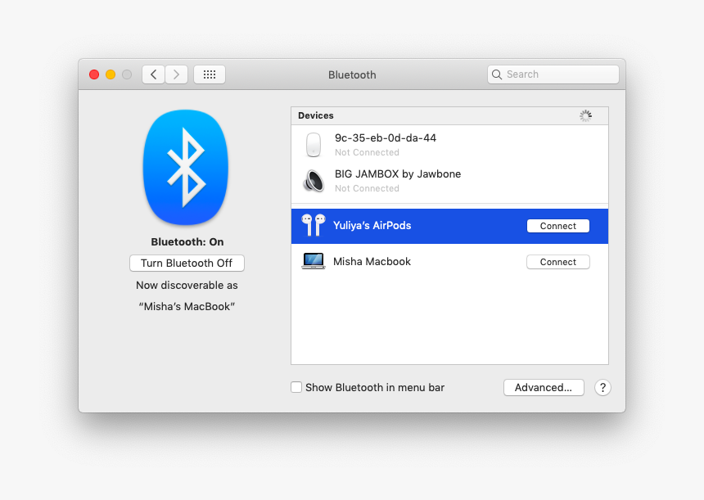Click the forward navigation chevron
704x500 pixels.
[x=176, y=74]
